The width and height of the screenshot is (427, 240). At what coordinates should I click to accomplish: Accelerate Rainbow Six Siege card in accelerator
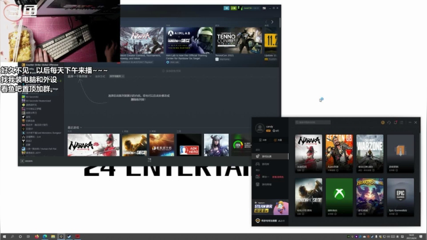pyautogui.click(x=308, y=197)
